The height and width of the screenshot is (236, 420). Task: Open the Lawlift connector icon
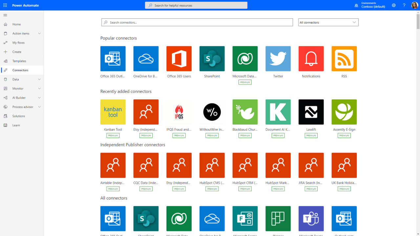point(311,112)
